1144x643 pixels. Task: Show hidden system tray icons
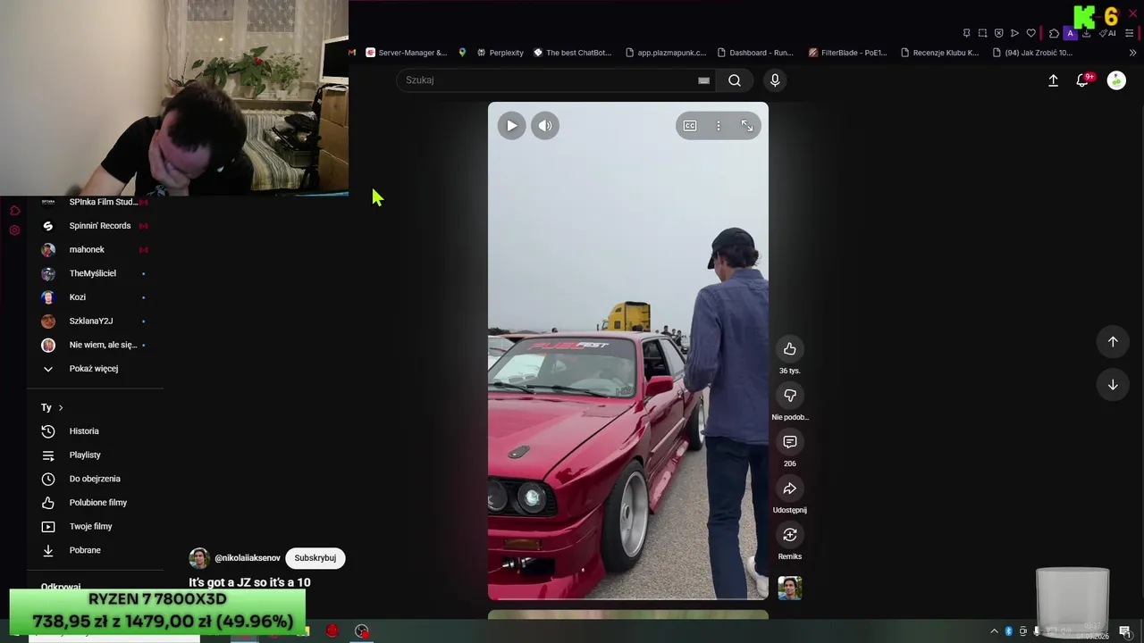994,631
